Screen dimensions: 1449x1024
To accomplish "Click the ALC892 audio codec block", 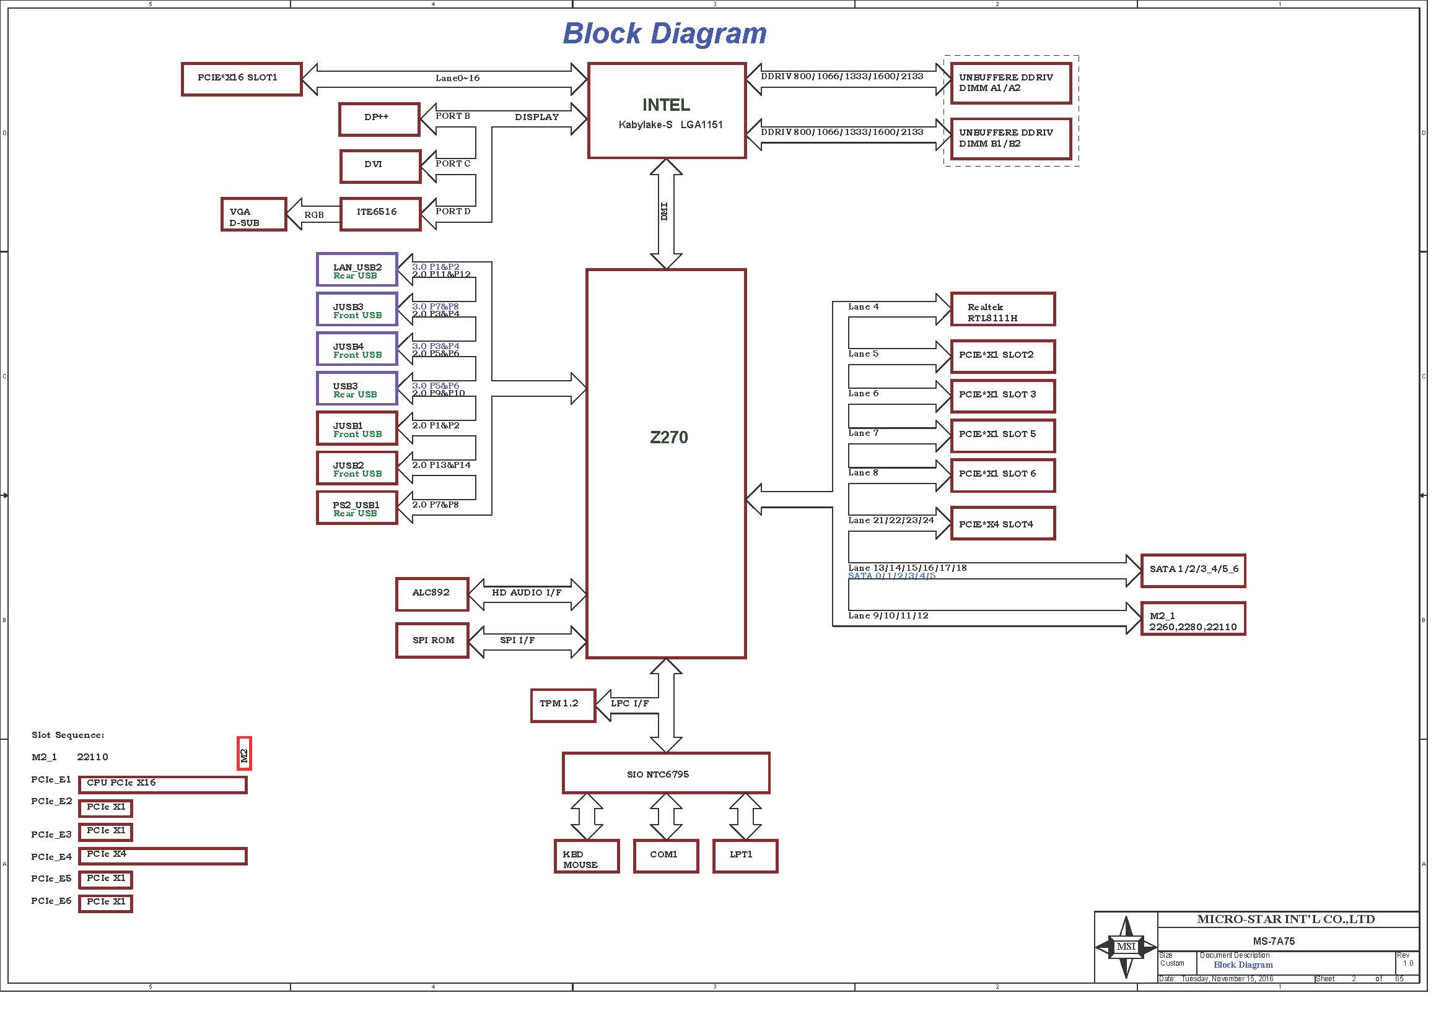I will point(432,594).
